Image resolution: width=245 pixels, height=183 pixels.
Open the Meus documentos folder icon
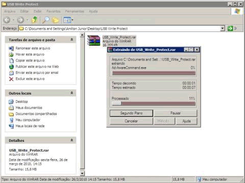click(11, 108)
